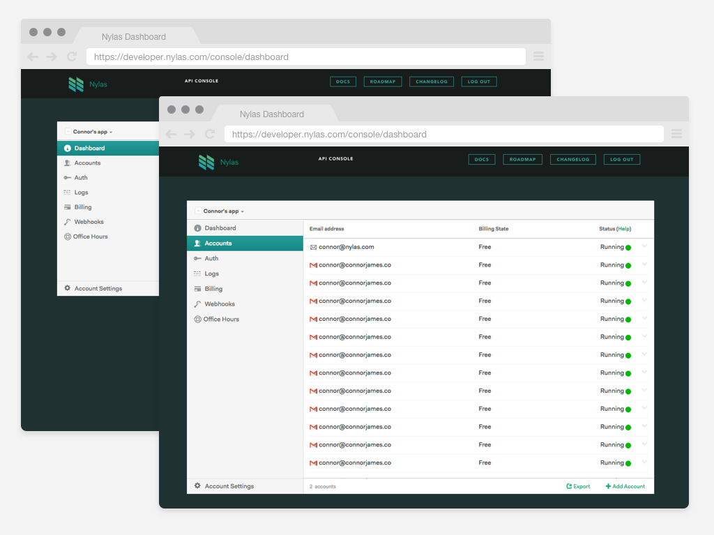Viewport: 714px width, 535px height.
Task: Click Accounts person icon in back window sidebar
Action: [x=68, y=163]
